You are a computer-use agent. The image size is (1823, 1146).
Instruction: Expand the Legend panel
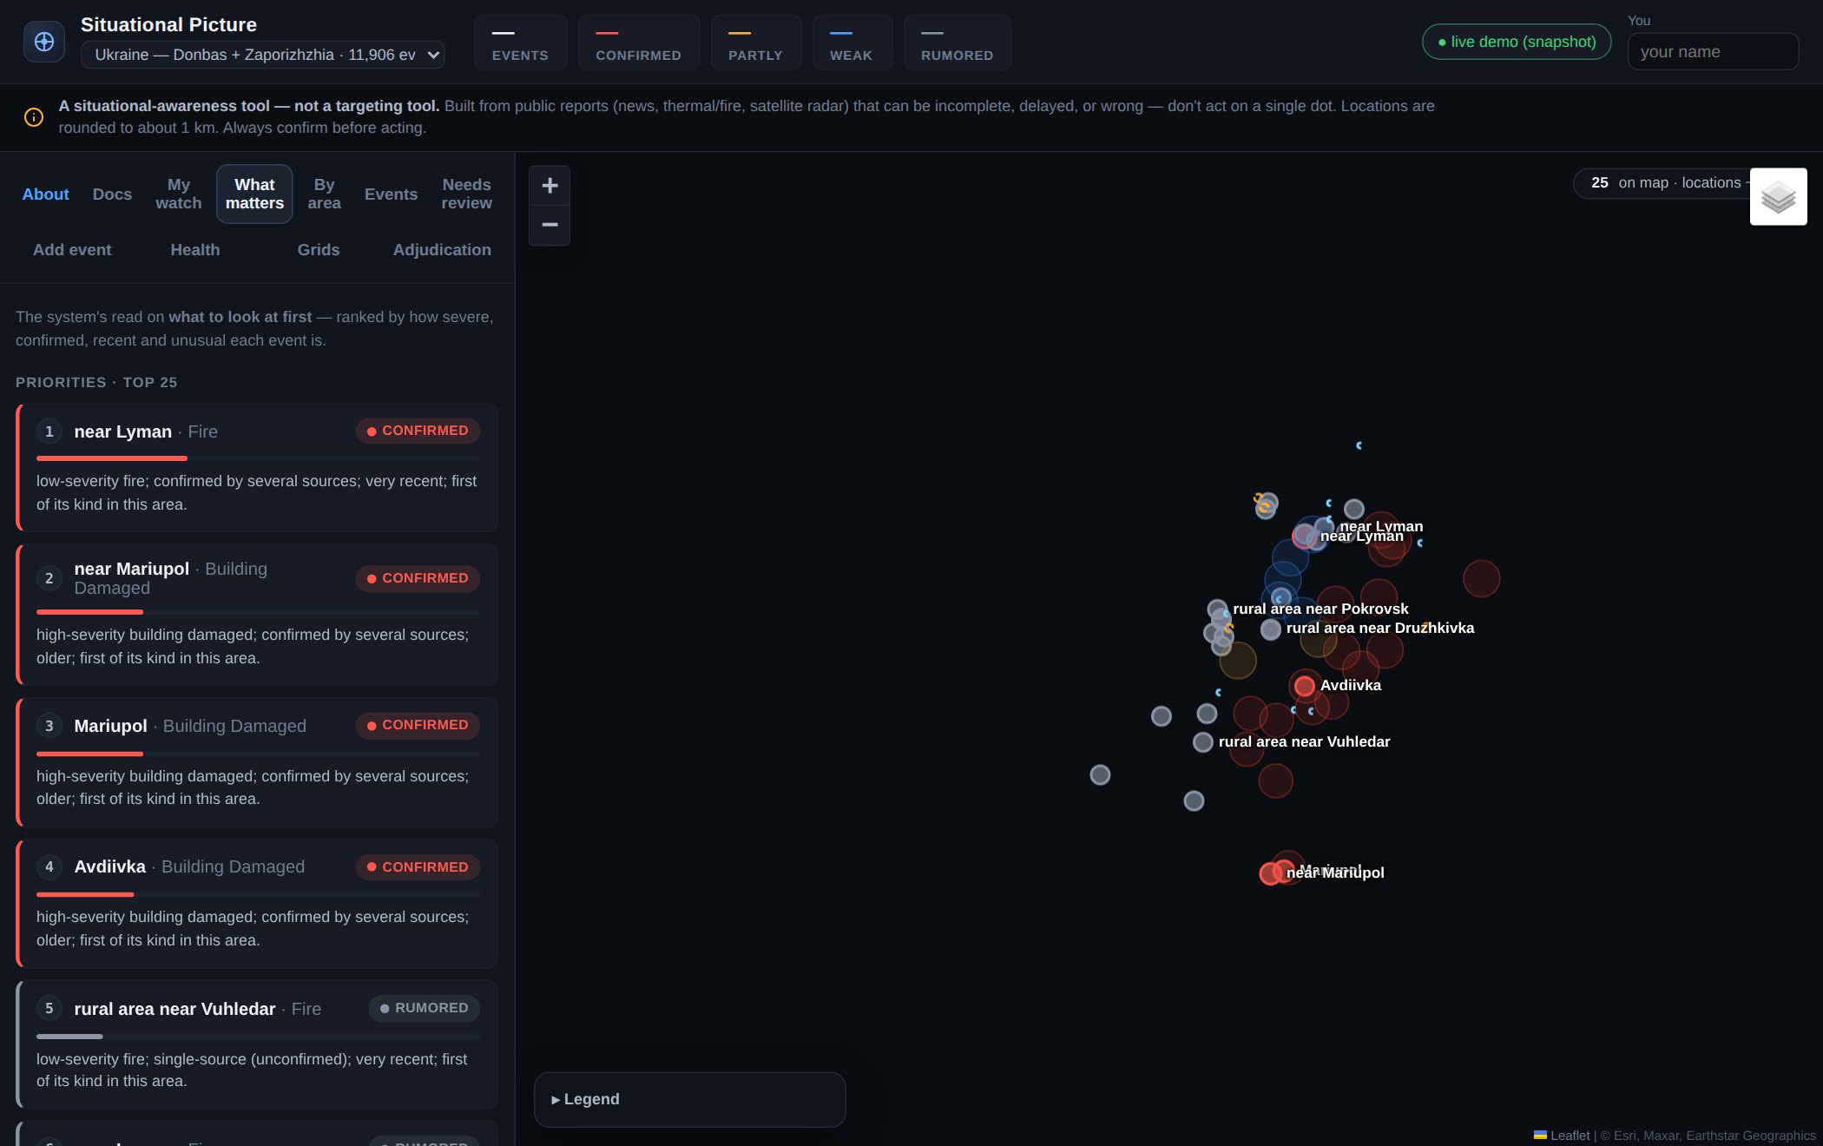pyautogui.click(x=689, y=1099)
